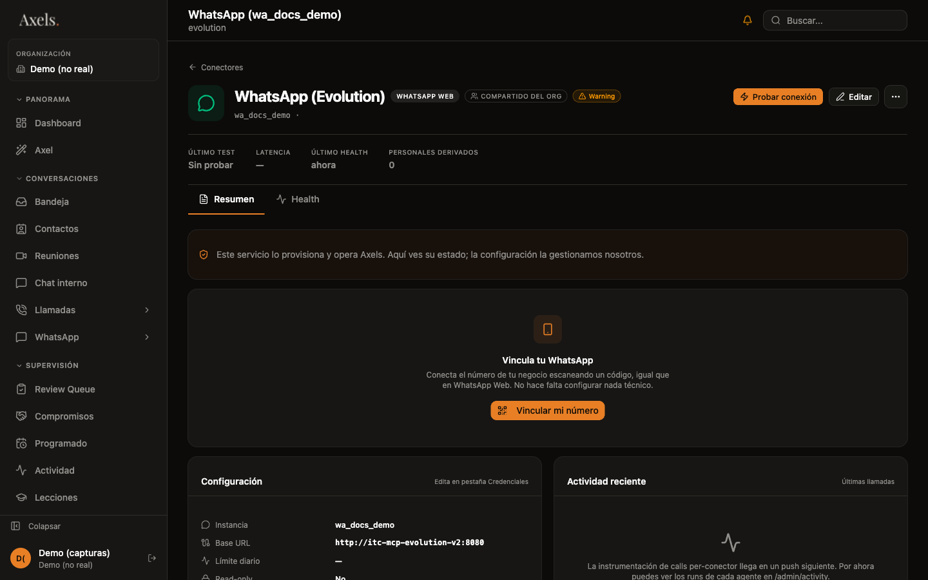Image resolution: width=928 pixels, height=580 pixels.
Task: Click the Review Queue clipboard icon
Action: tap(21, 389)
